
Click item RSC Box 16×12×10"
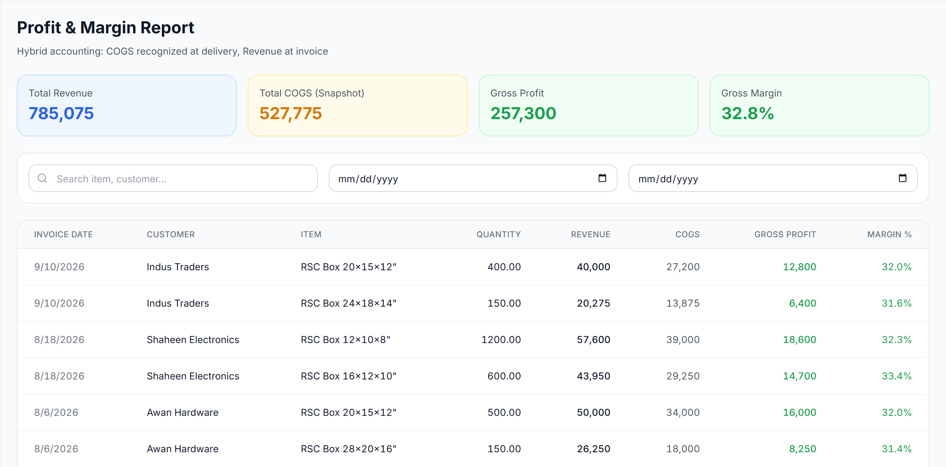(348, 376)
